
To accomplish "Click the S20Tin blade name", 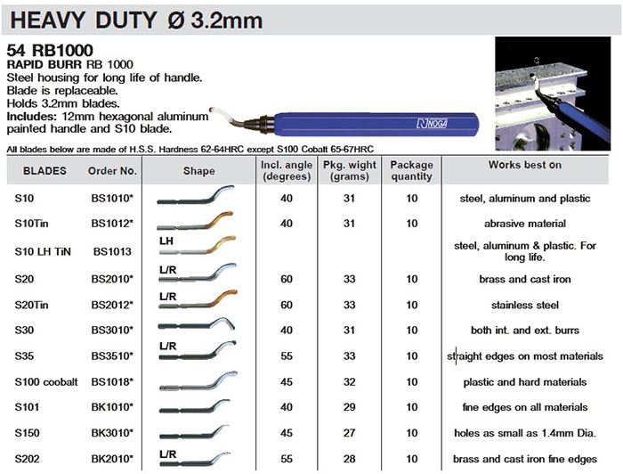I will 31,305.
